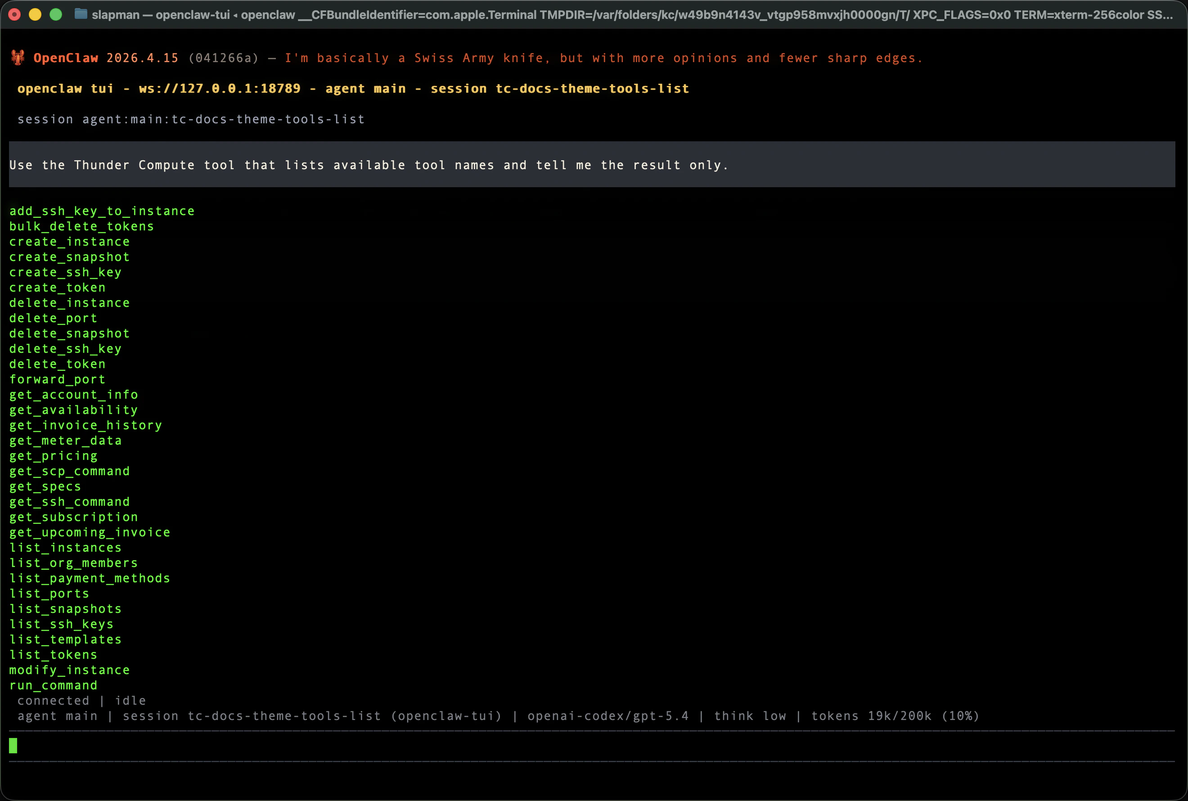This screenshot has width=1188, height=801.
Task: Click the Swiss Army knife tagline text
Action: (x=604, y=58)
